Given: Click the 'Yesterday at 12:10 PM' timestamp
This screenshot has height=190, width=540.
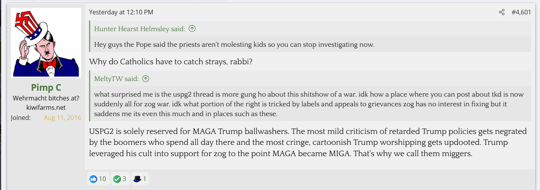Looking at the screenshot, I should (121, 12).
